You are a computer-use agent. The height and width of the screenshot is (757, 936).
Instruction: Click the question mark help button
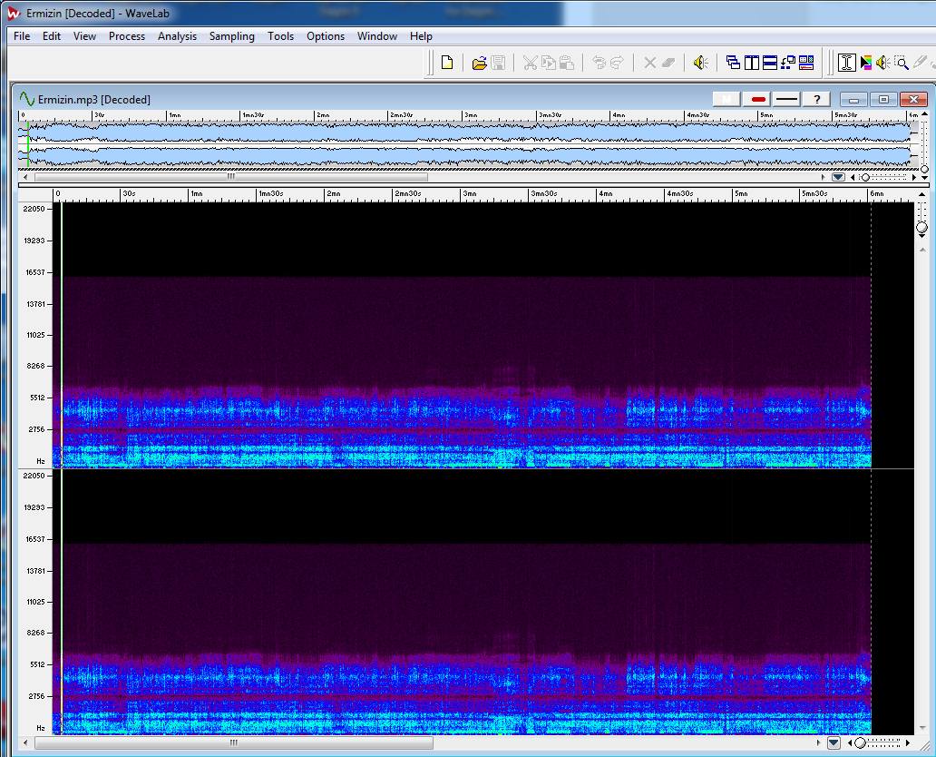pos(816,99)
